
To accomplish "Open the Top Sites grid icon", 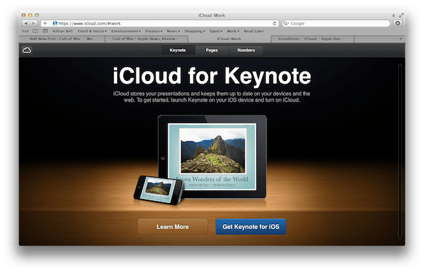I will (x=44, y=31).
